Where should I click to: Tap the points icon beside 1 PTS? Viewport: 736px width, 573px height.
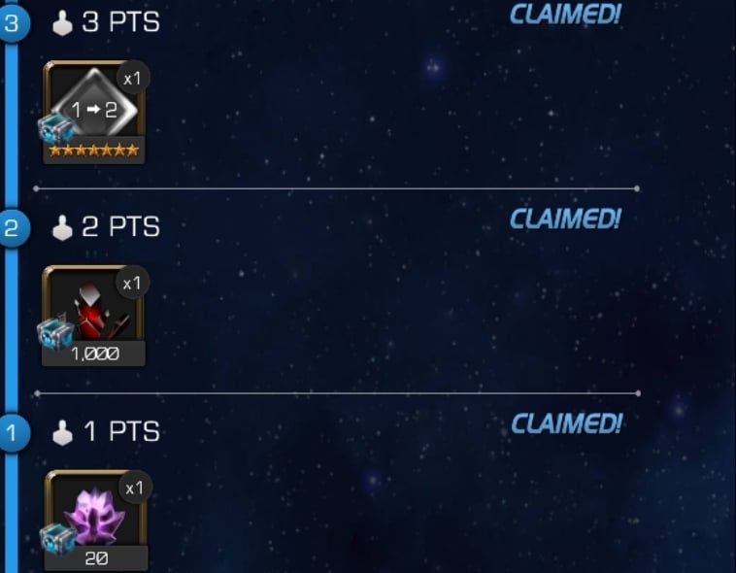tap(62, 432)
